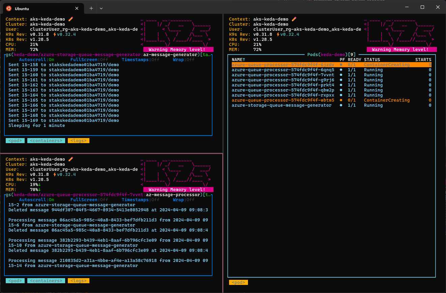This screenshot has width=446, height=293.
Task: Click the port-forward dot of pod 6qnq5
Action: pyautogui.click(x=341, y=70)
